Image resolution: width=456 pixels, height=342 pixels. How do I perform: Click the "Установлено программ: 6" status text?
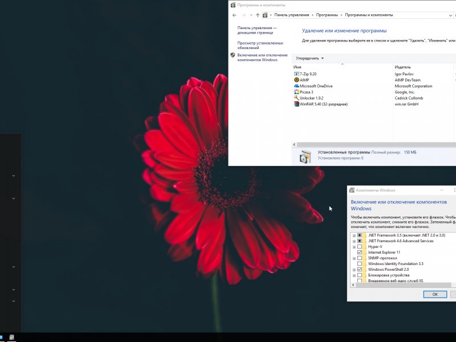click(x=340, y=158)
